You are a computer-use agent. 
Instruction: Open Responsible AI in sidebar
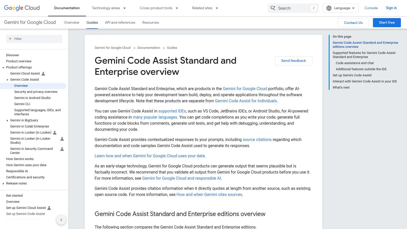[17, 171]
